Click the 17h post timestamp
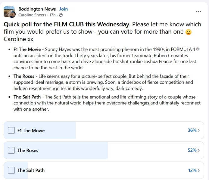Viewport: 209px width, 180px height. tap(52, 15)
